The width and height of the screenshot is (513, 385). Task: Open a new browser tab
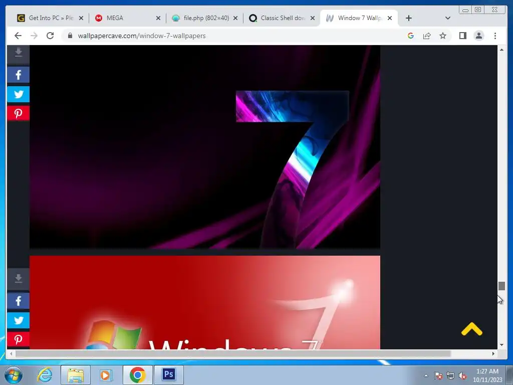tap(409, 18)
